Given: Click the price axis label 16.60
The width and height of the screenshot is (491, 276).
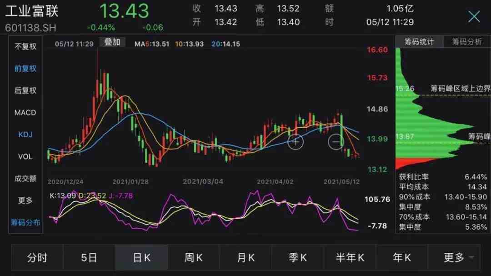Looking at the screenshot, I should click(x=377, y=50).
